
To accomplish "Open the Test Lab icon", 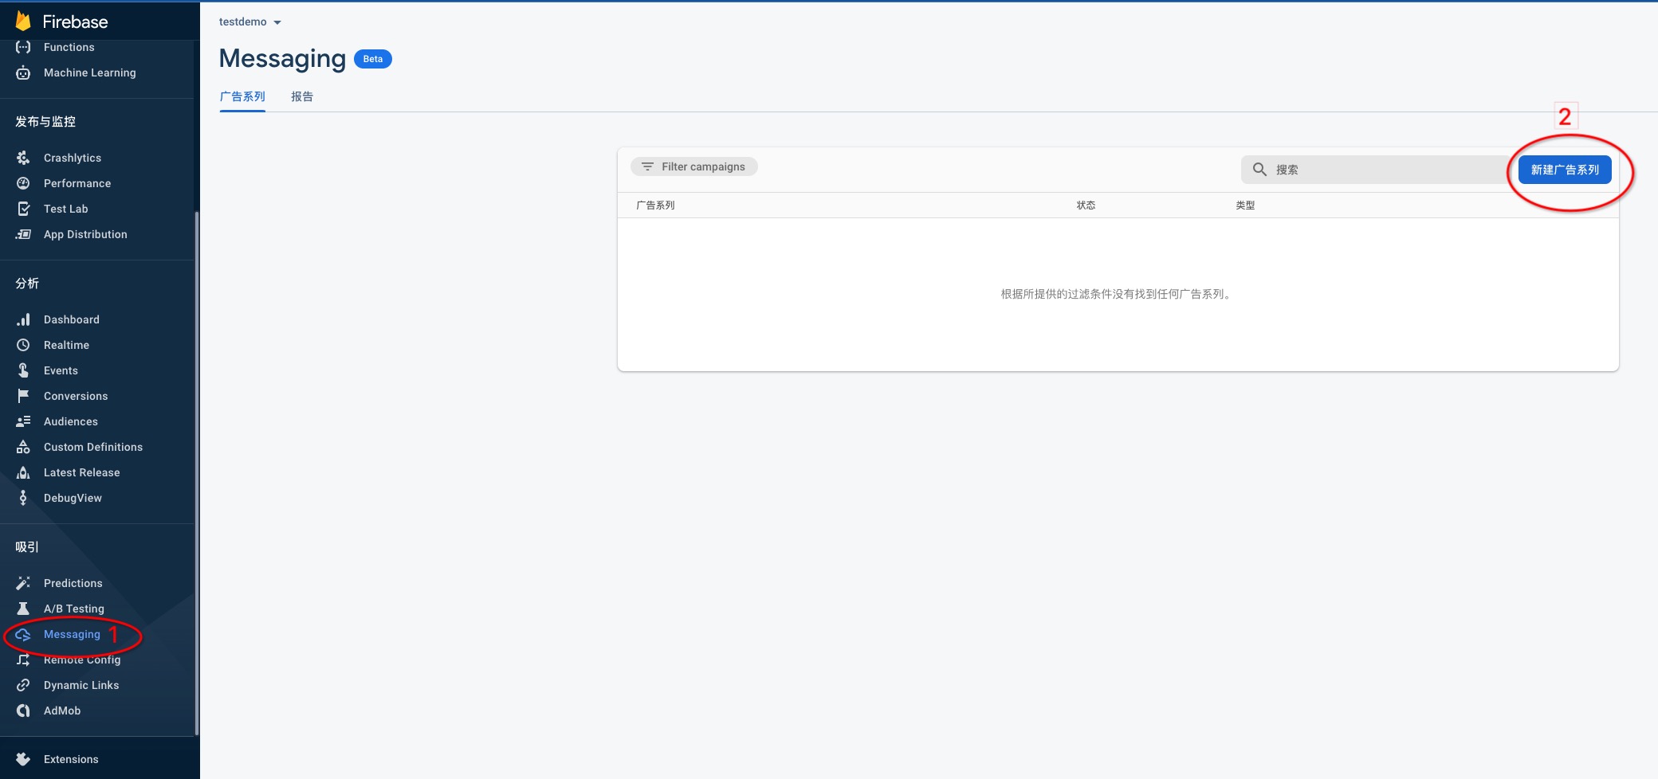I will pos(23,209).
